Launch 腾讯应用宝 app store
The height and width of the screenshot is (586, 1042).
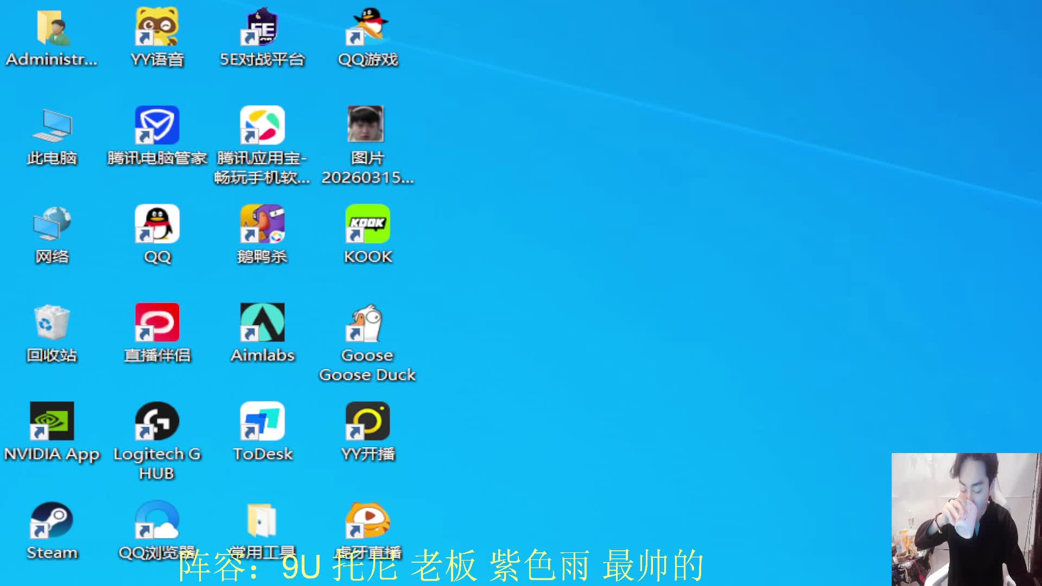tap(263, 126)
